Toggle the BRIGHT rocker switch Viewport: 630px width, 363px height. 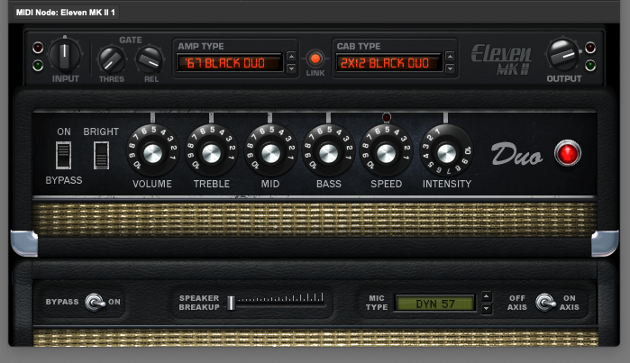click(x=101, y=155)
